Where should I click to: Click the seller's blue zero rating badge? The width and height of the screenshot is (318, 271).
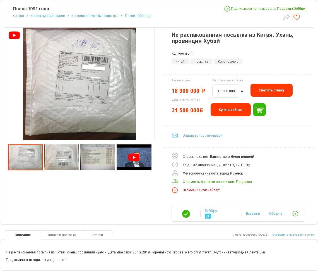pyautogui.click(x=208, y=216)
